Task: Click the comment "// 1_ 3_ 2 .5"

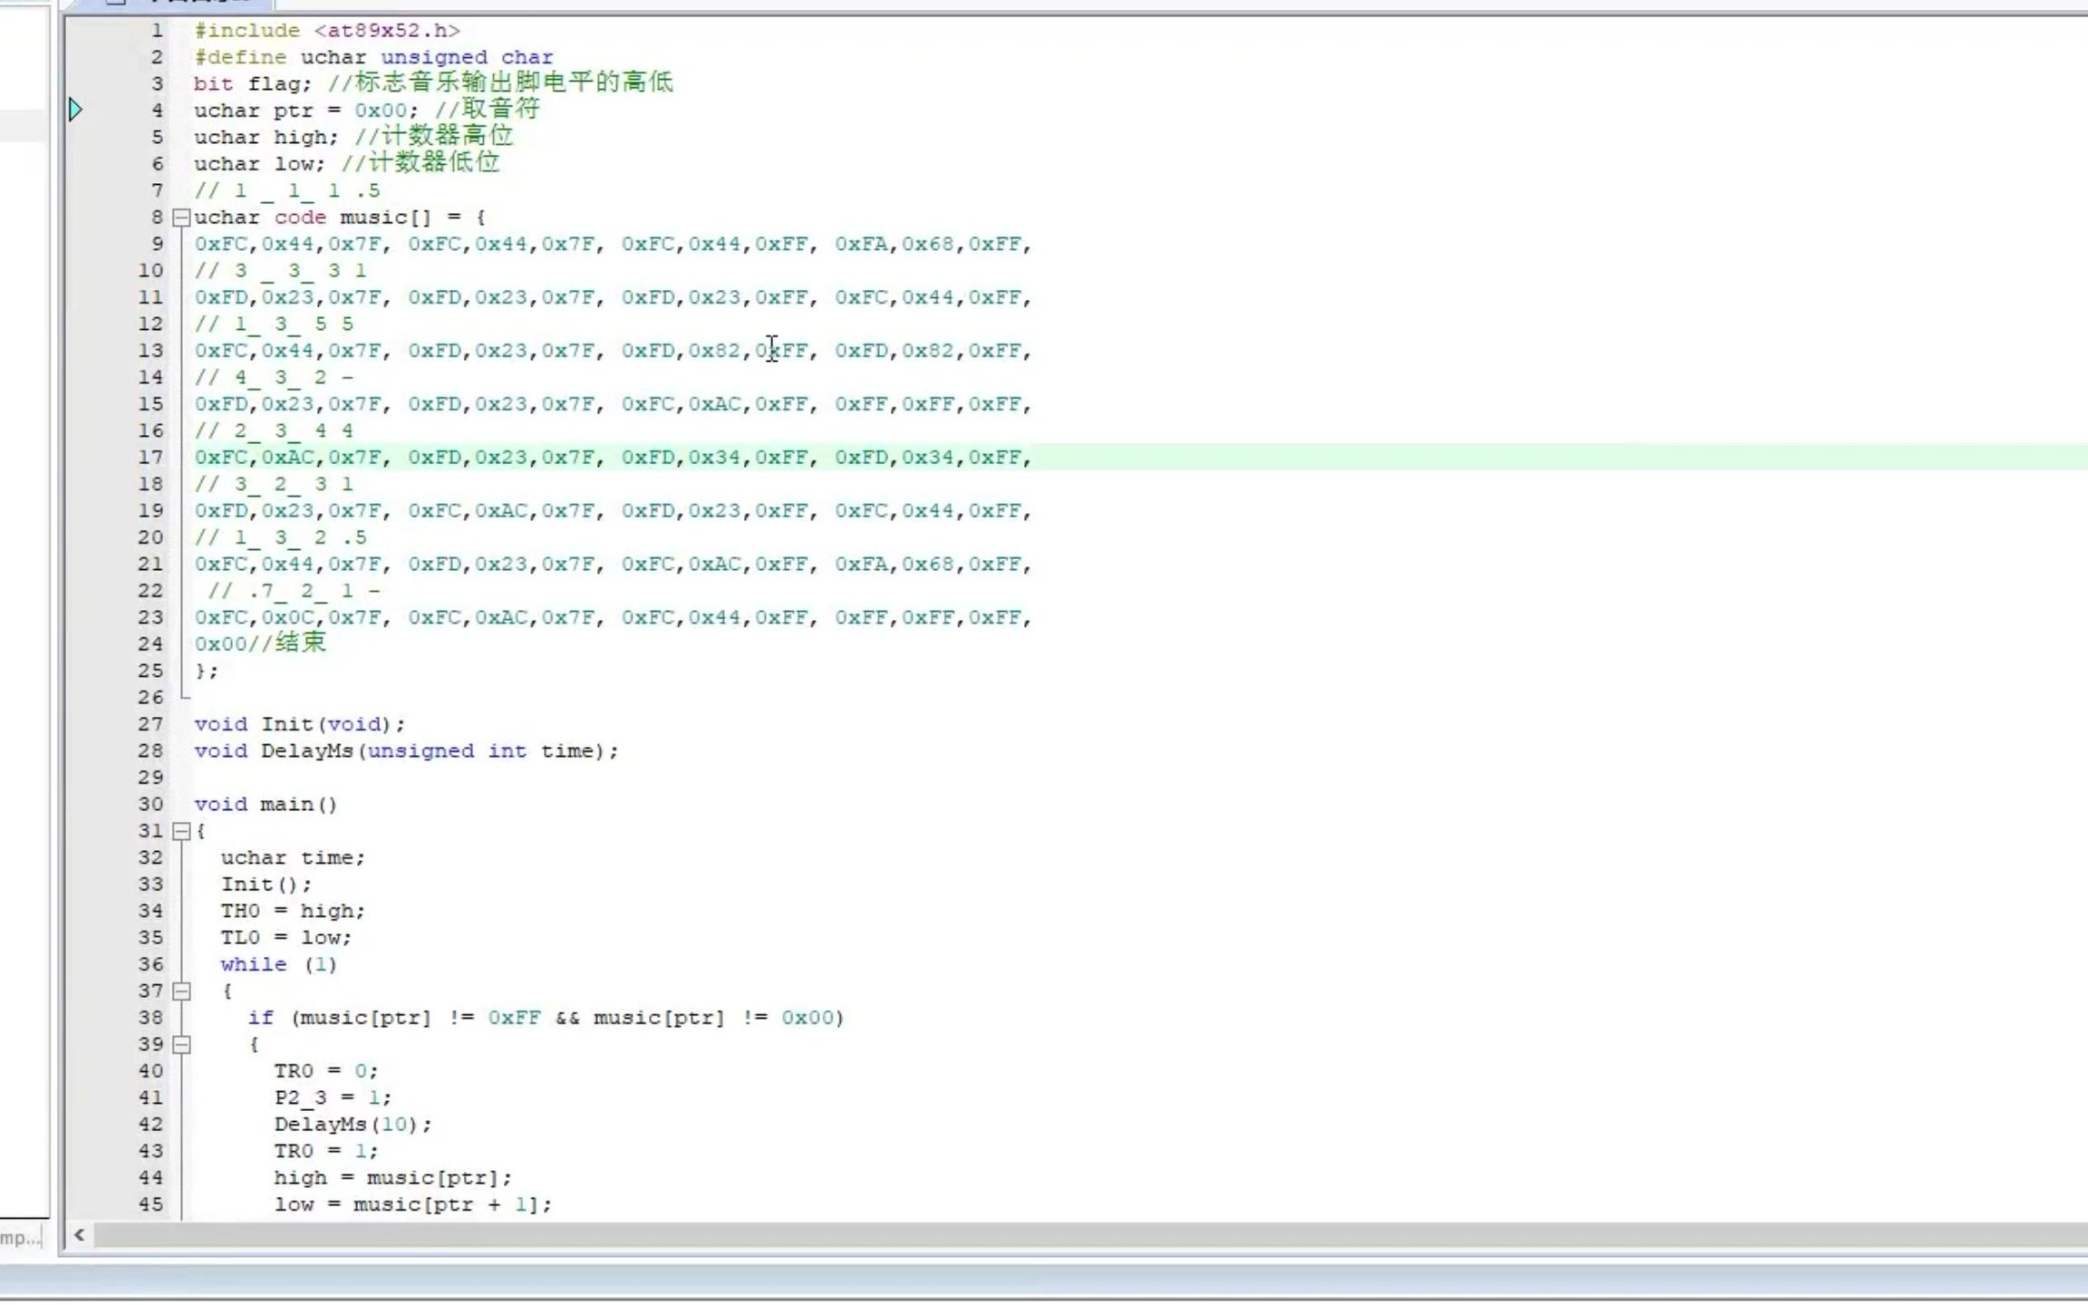Action: click(280, 538)
